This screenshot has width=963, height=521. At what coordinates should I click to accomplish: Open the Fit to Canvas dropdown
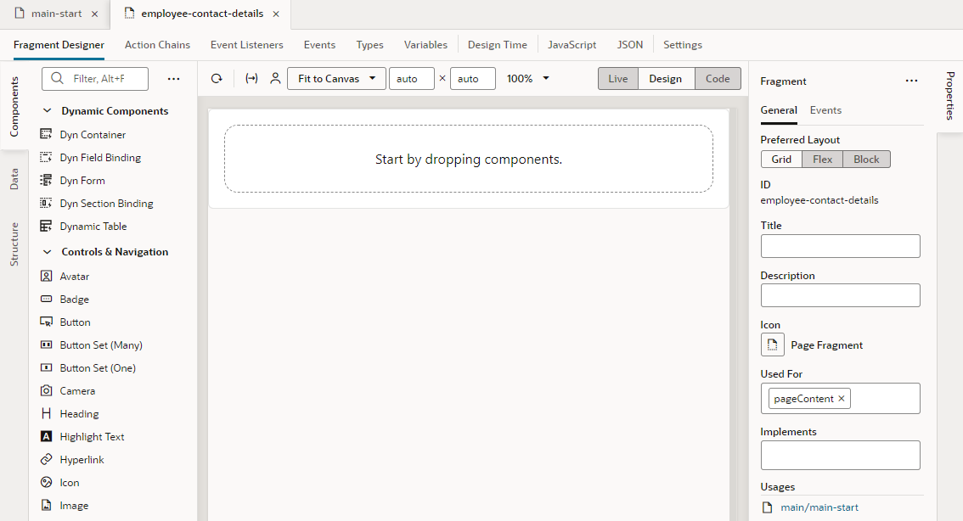pos(336,79)
